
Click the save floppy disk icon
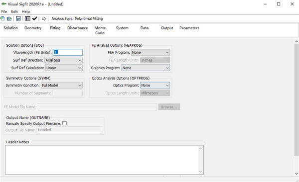point(18,18)
